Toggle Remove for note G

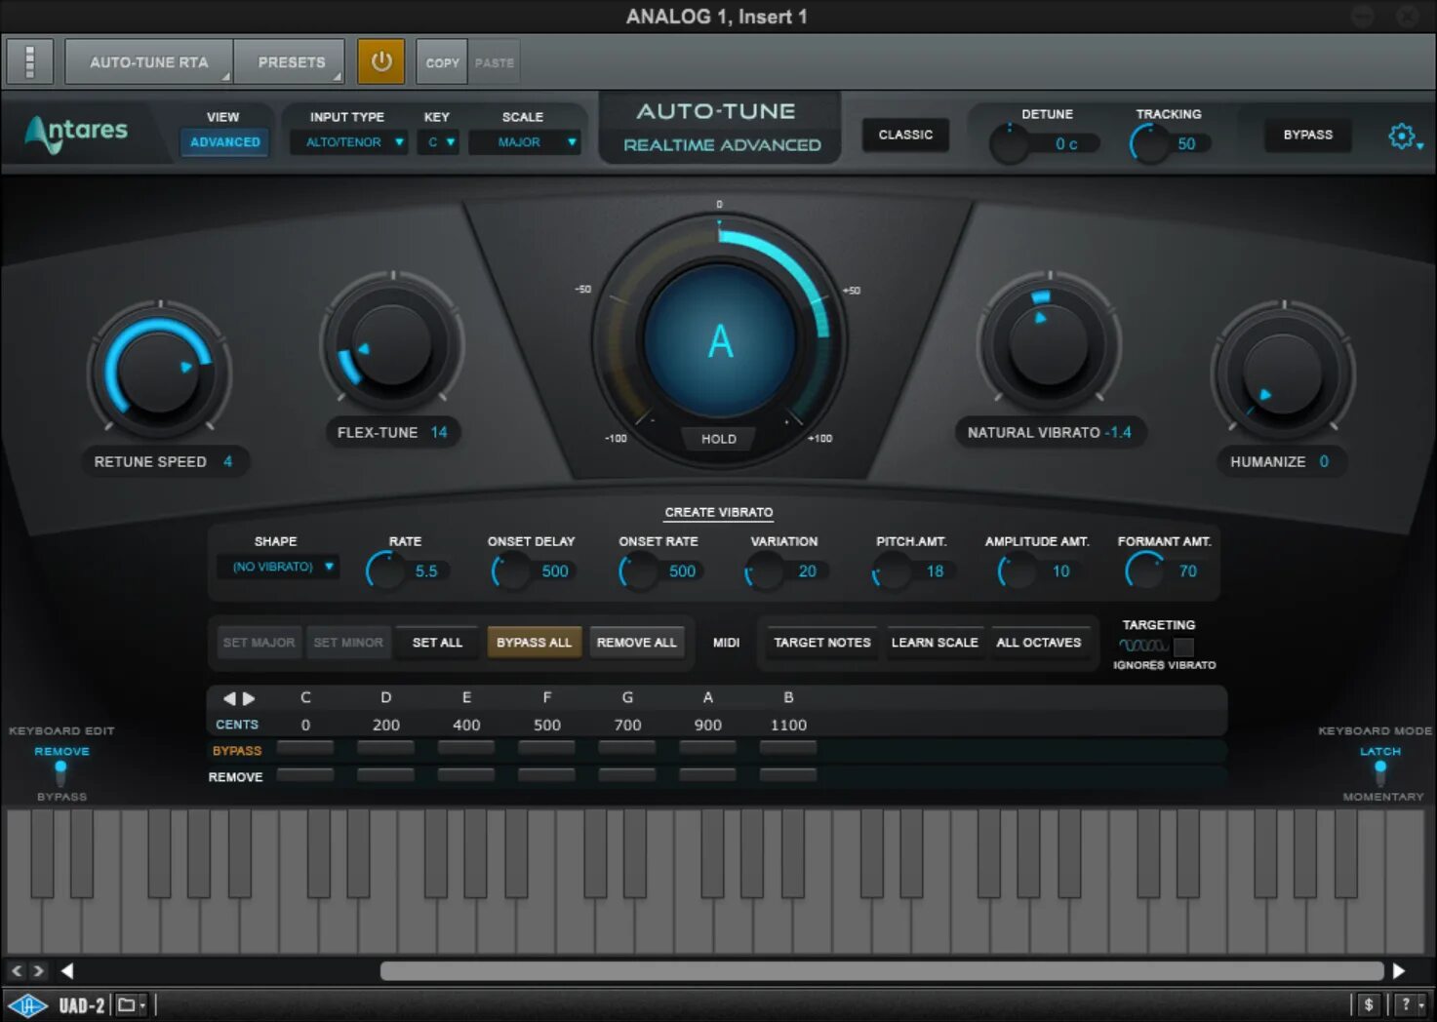[627, 775]
